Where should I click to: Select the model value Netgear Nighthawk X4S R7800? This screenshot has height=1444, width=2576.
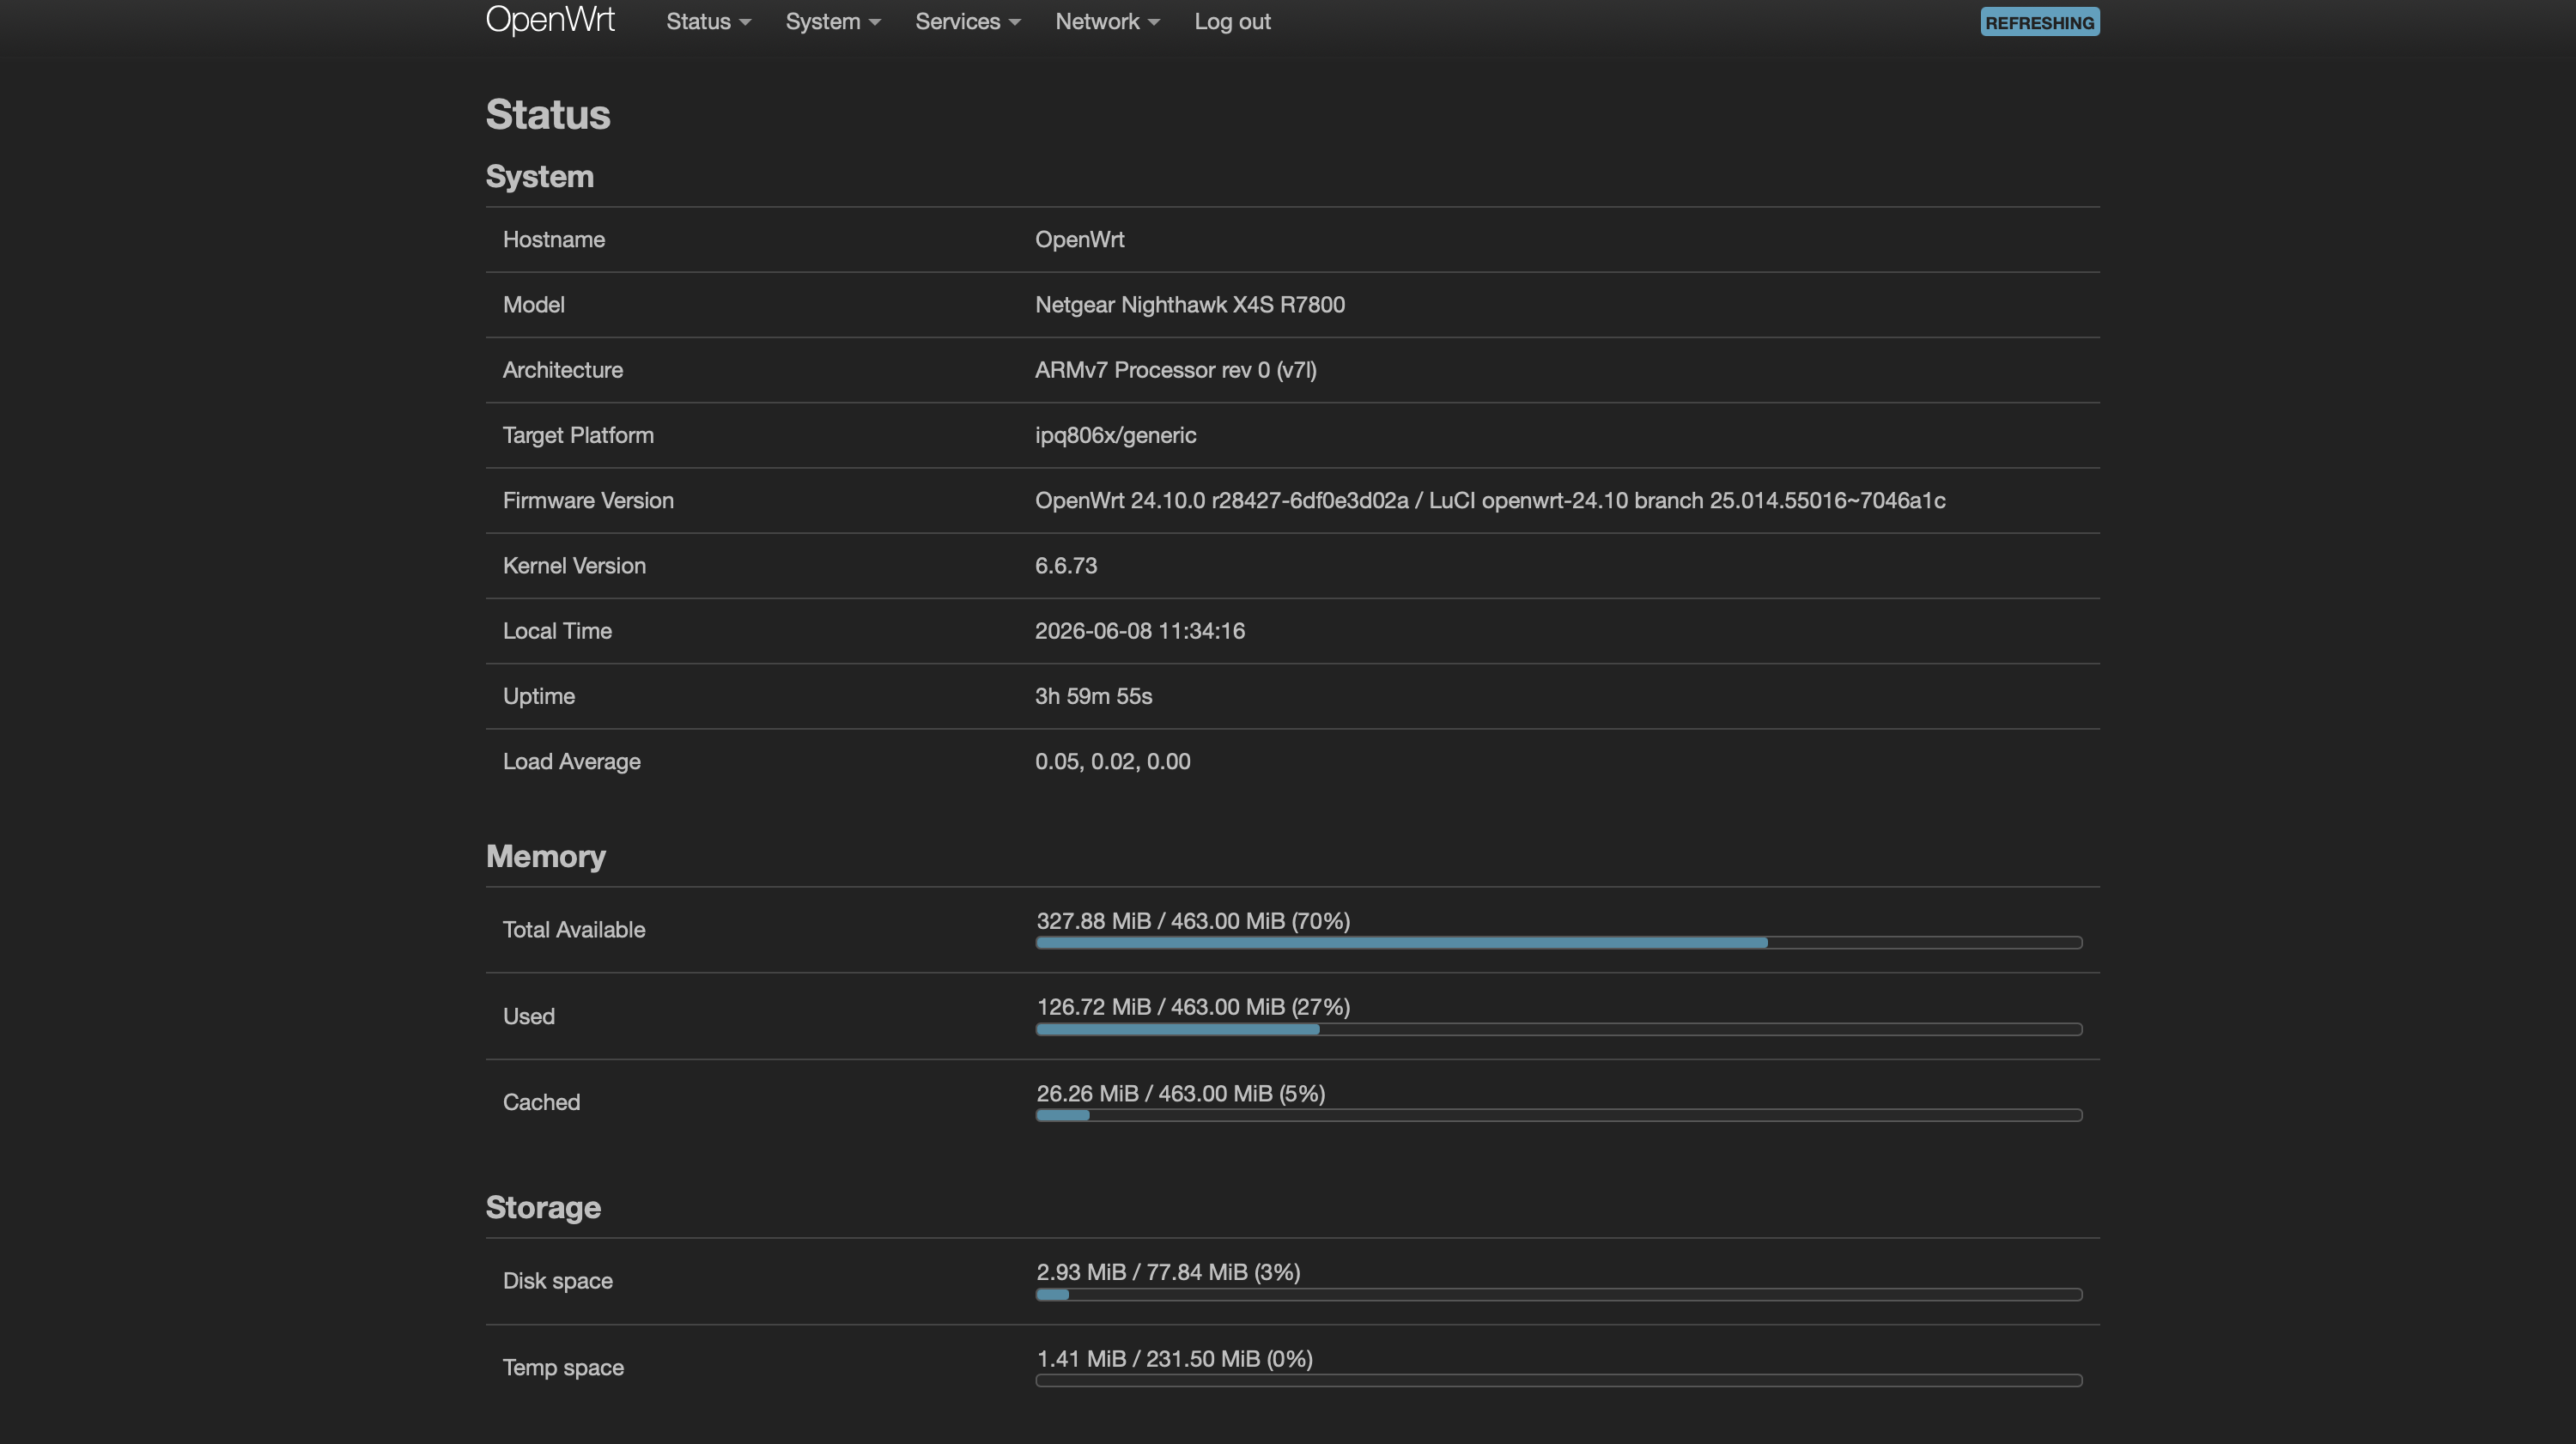pyautogui.click(x=1189, y=305)
